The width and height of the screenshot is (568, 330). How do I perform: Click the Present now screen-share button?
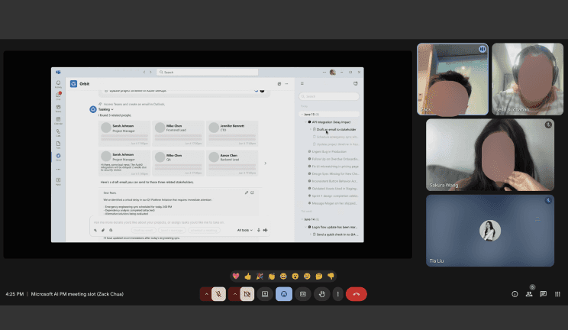pos(265,294)
